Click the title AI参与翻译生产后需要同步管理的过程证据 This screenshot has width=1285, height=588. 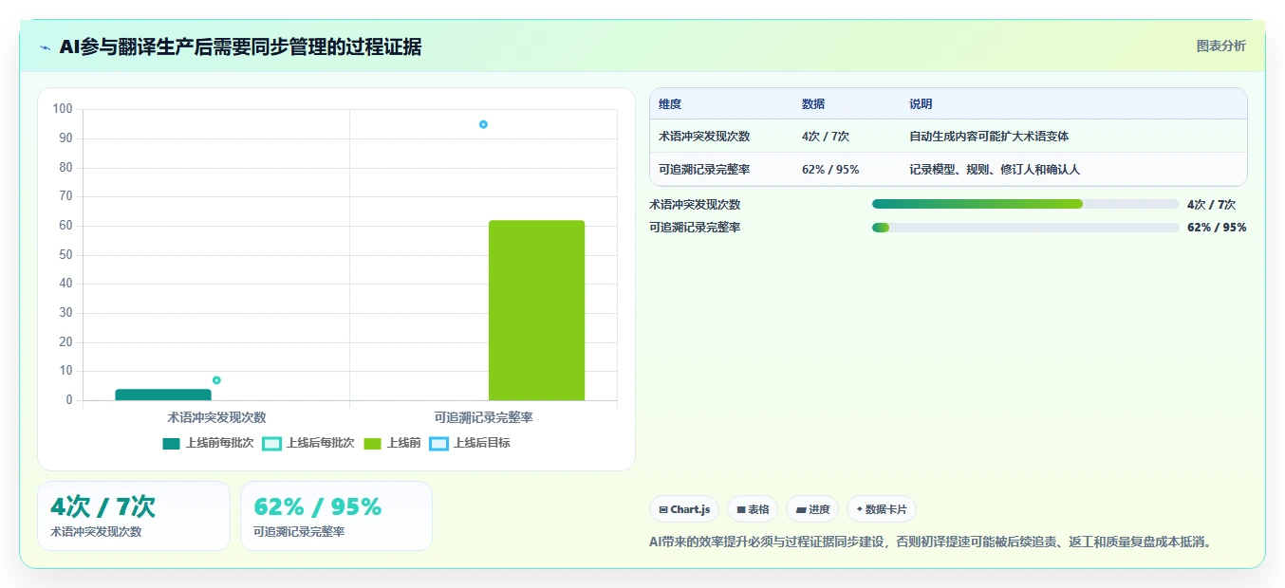[x=240, y=47]
